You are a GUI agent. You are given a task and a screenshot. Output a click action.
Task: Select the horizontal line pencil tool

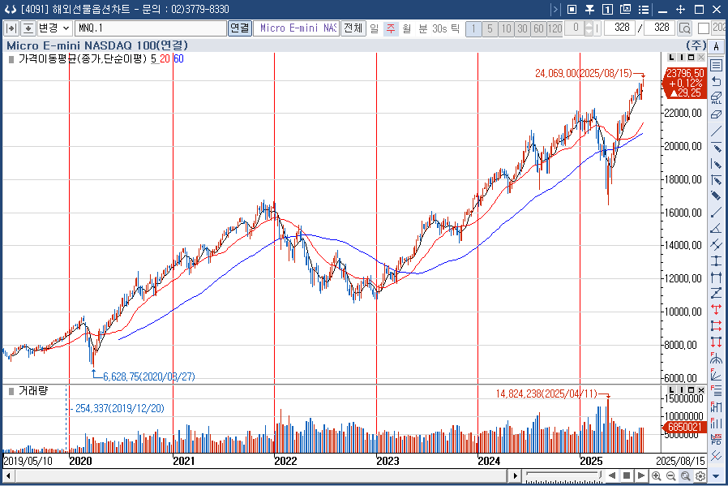coord(717,148)
